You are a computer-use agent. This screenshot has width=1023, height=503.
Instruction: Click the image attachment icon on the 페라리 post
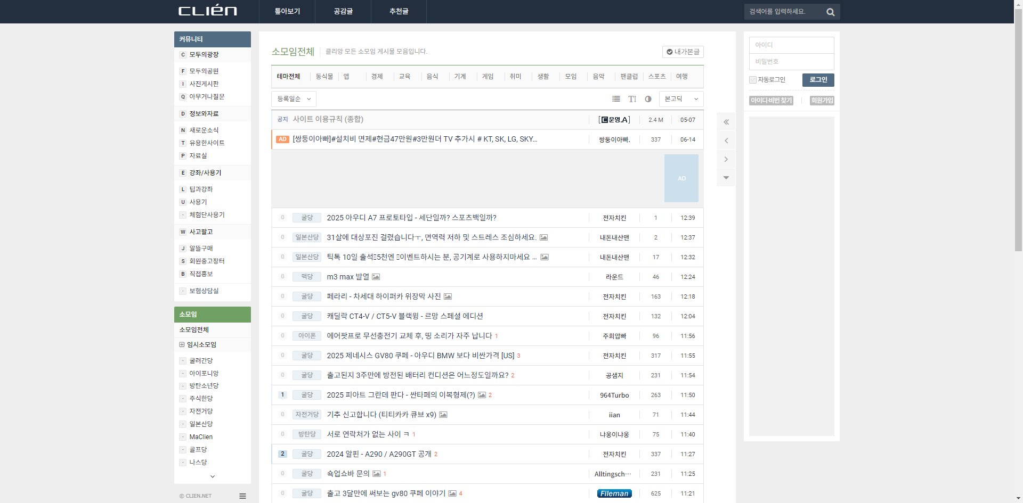click(x=448, y=296)
